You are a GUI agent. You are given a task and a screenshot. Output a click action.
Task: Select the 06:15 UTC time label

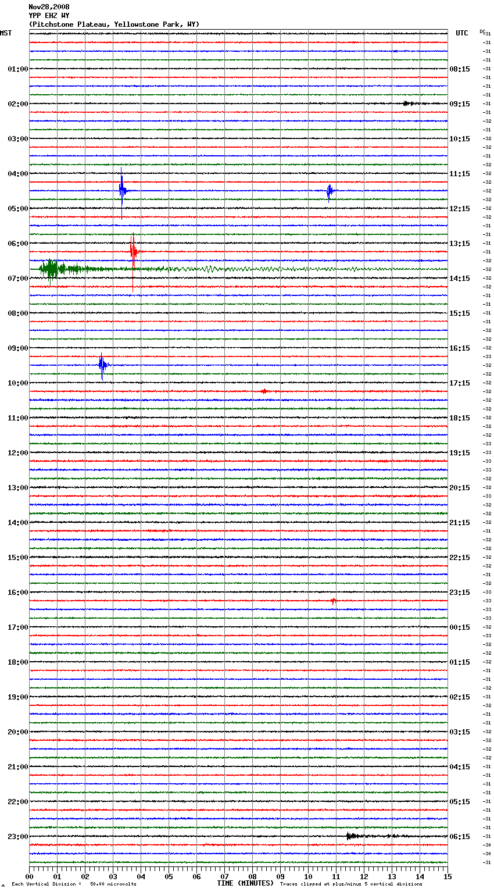(460, 837)
